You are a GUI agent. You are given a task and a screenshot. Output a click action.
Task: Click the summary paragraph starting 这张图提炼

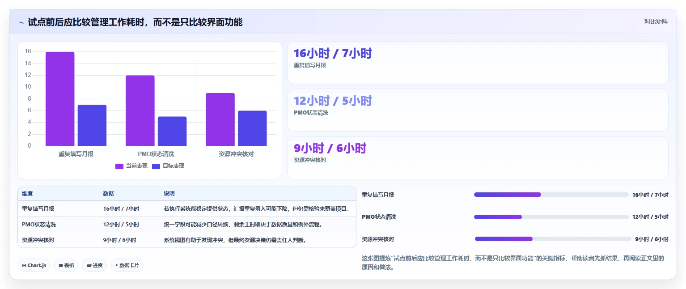(x=513, y=263)
